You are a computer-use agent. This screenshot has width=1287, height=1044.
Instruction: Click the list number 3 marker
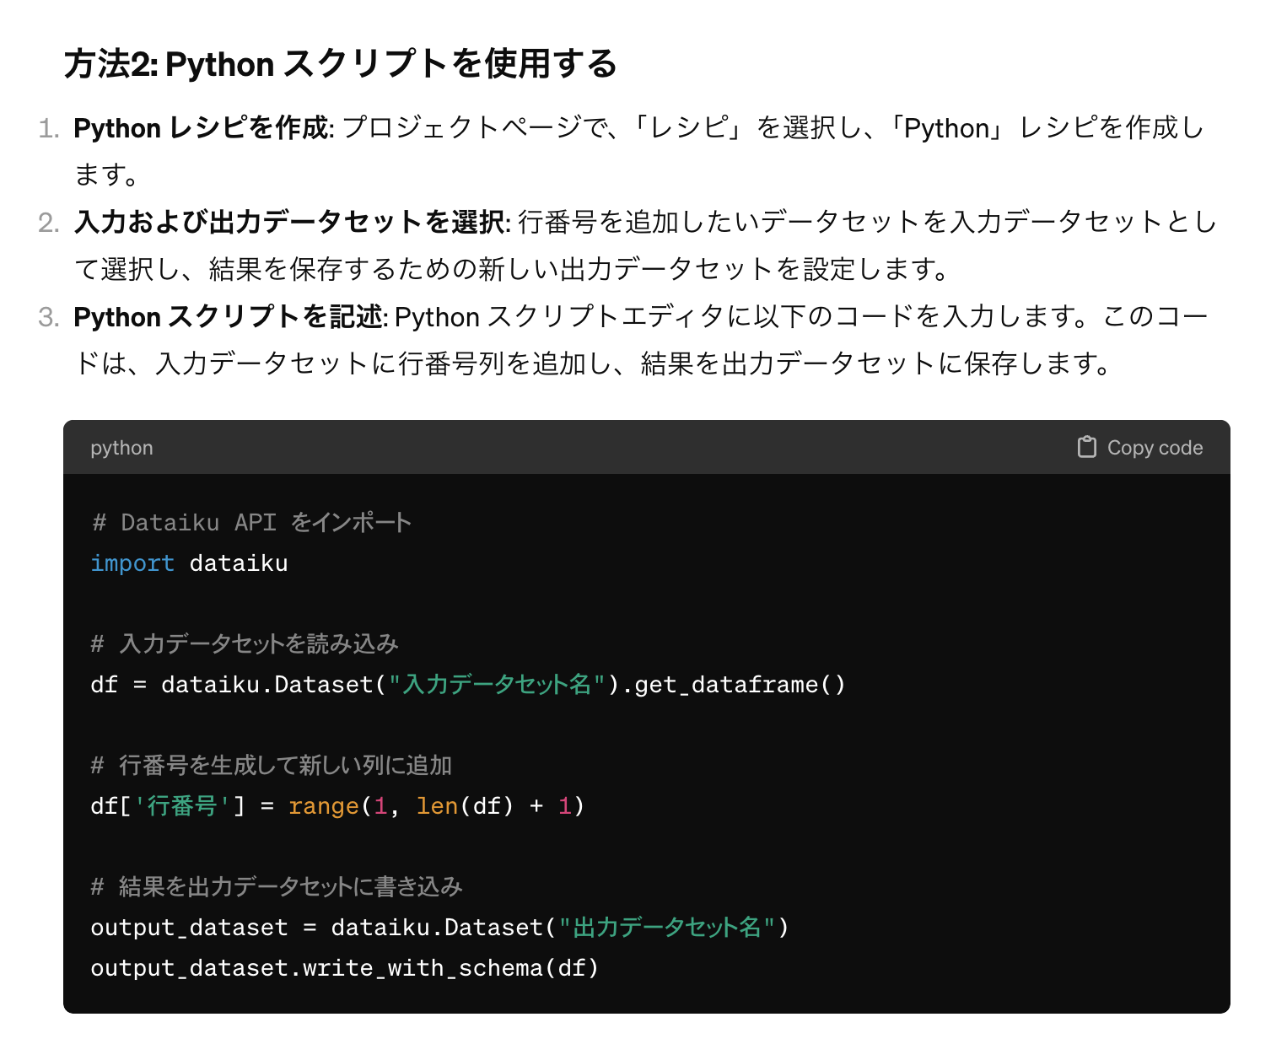pos(49,317)
